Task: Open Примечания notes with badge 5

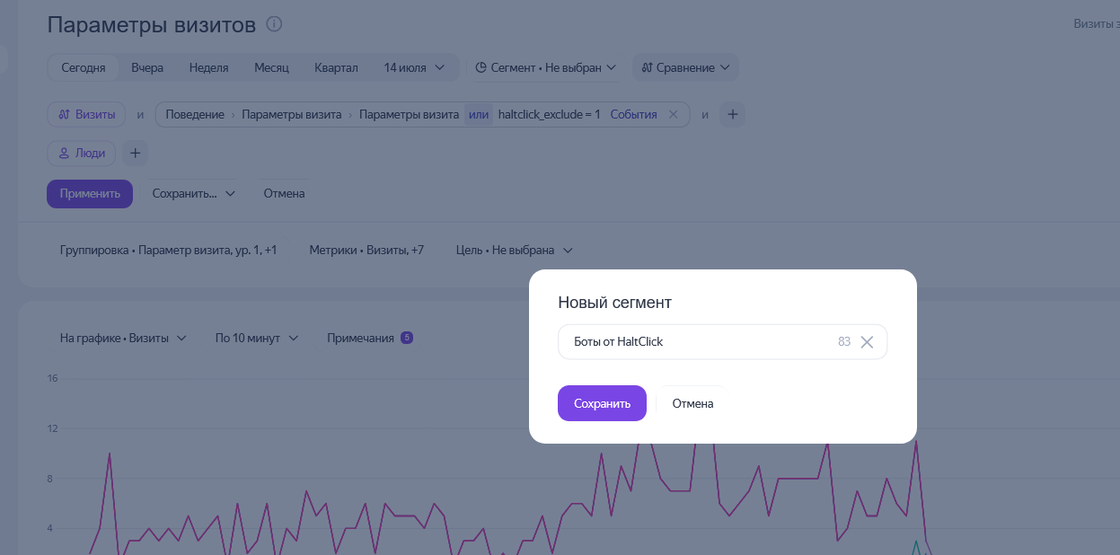Action: pyautogui.click(x=370, y=338)
